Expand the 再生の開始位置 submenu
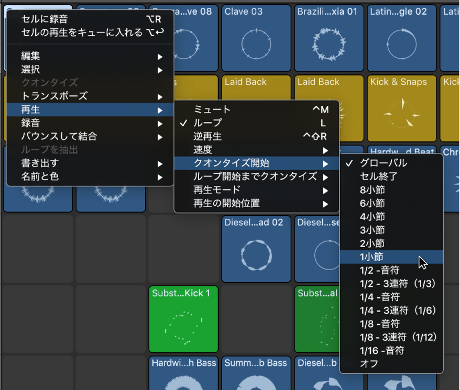The width and height of the screenshot is (460, 390). coord(257,203)
